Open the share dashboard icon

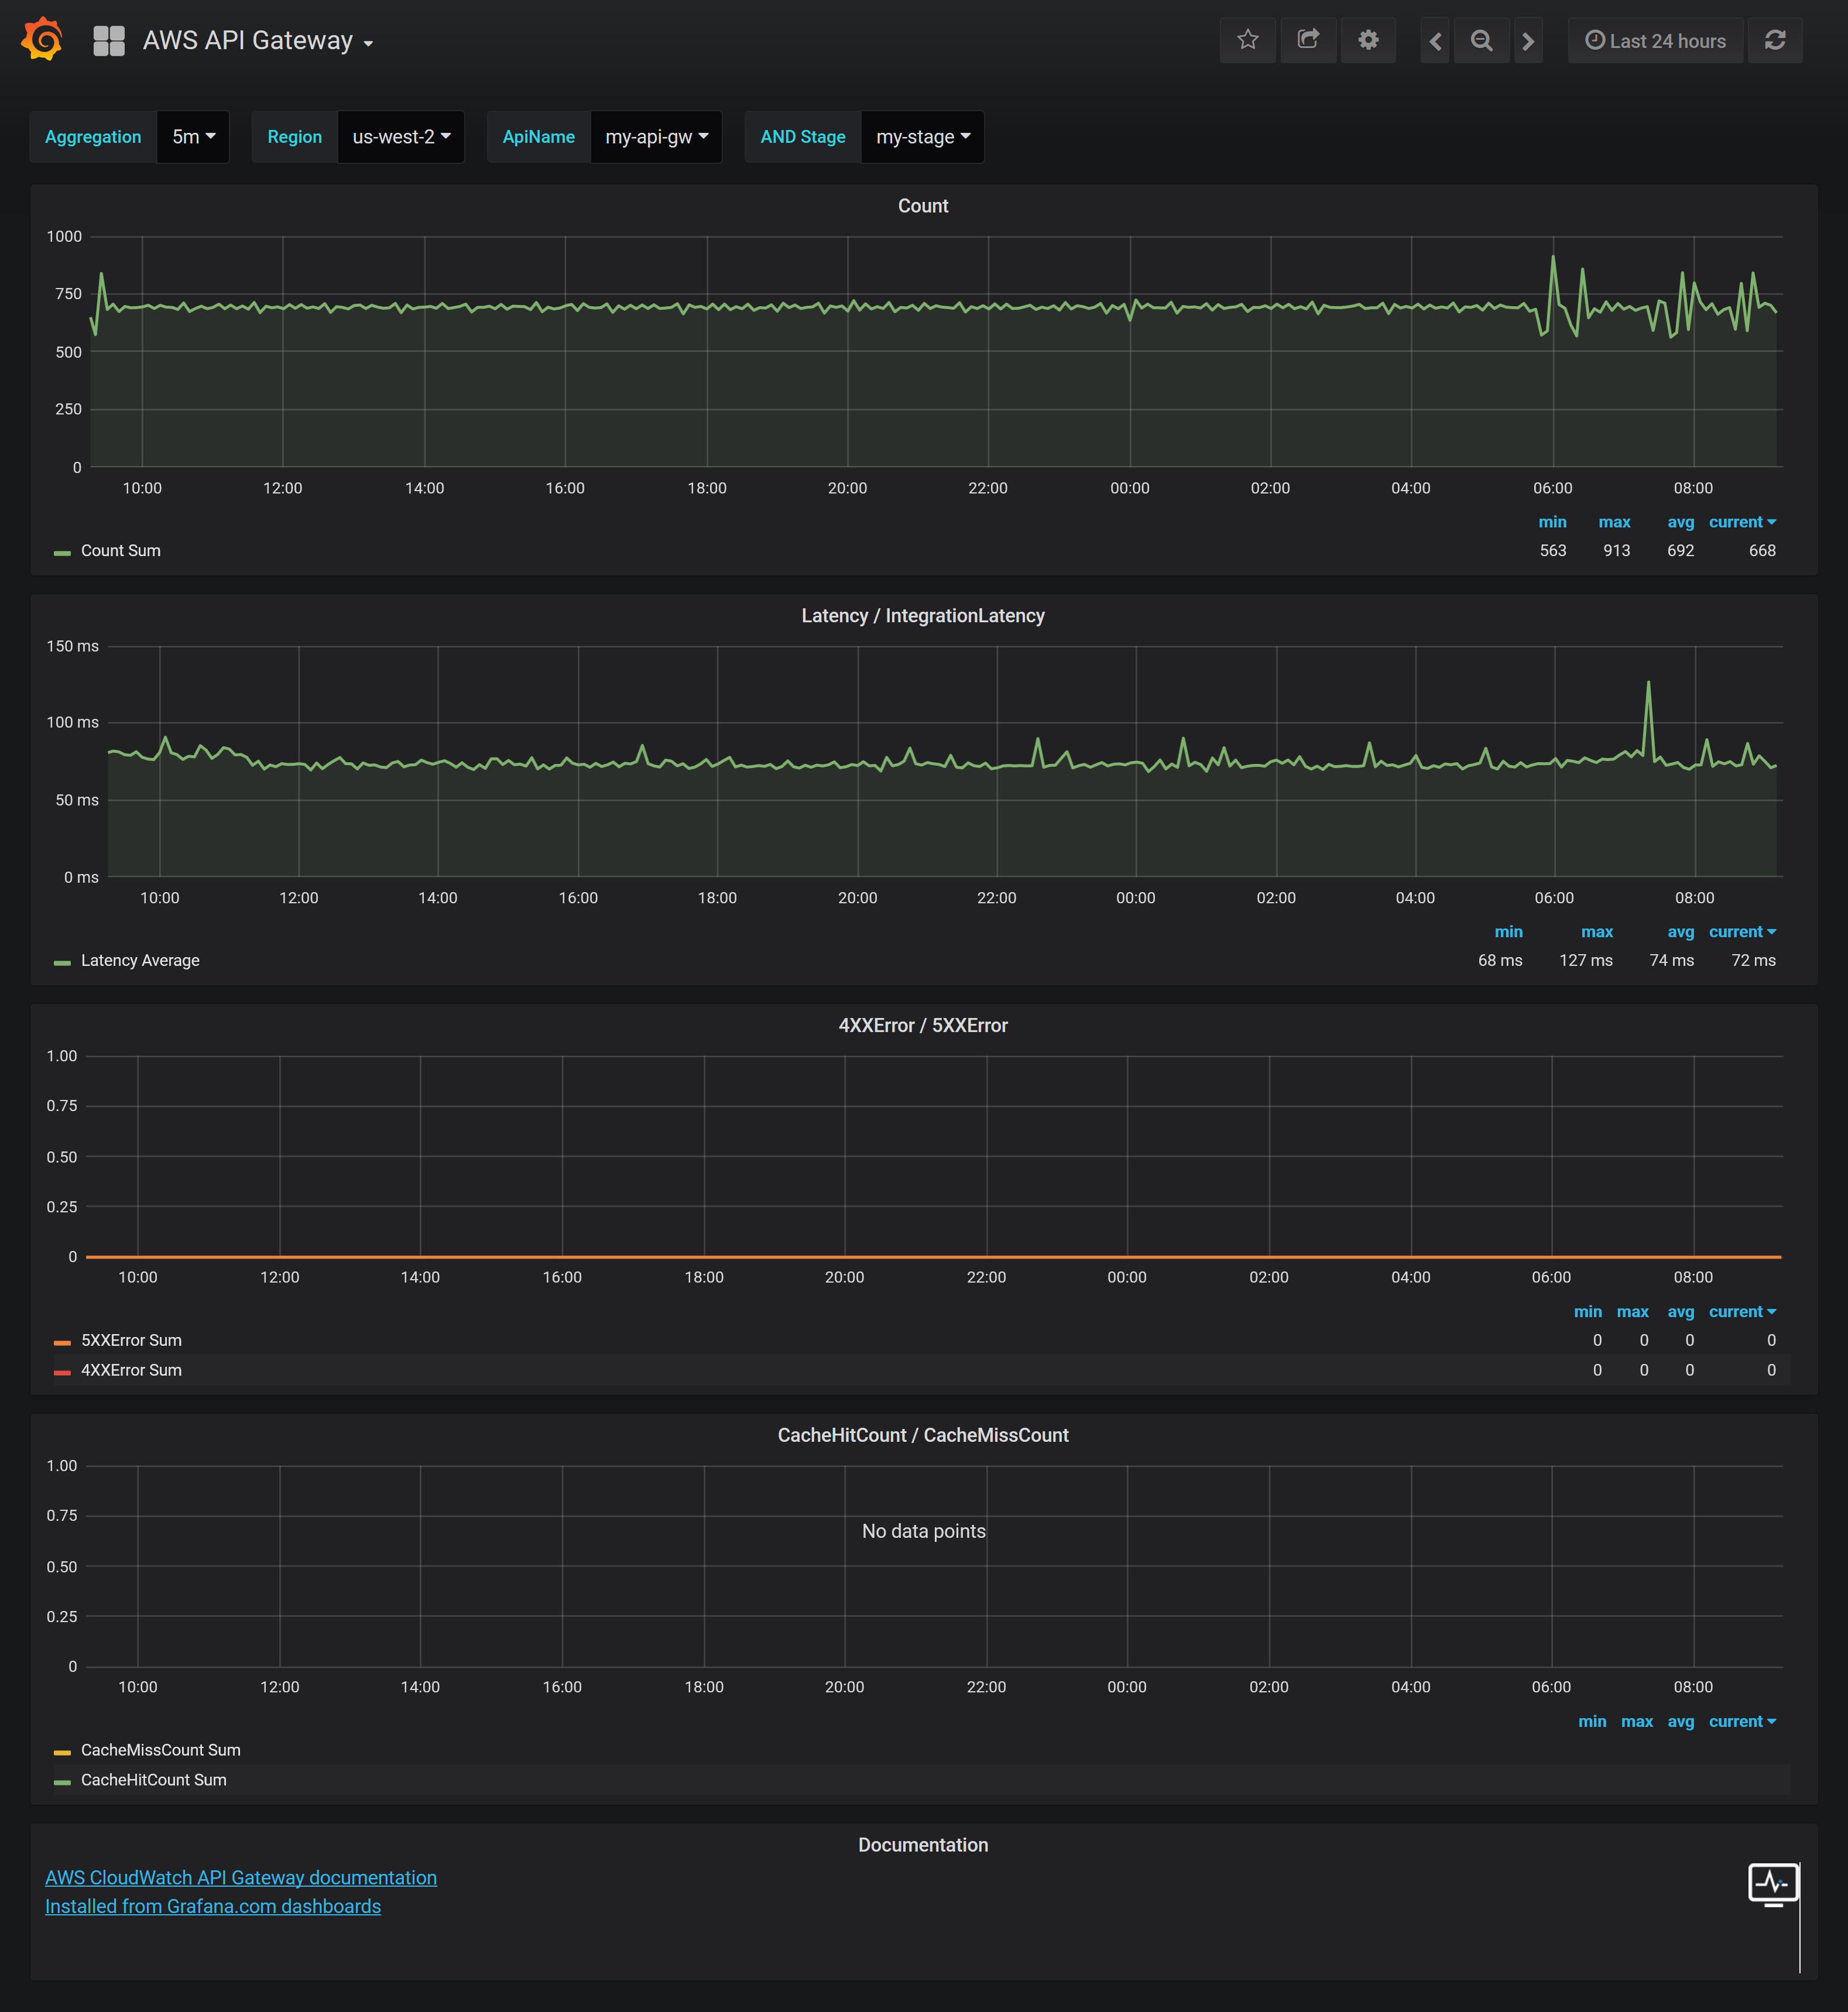click(x=1308, y=40)
